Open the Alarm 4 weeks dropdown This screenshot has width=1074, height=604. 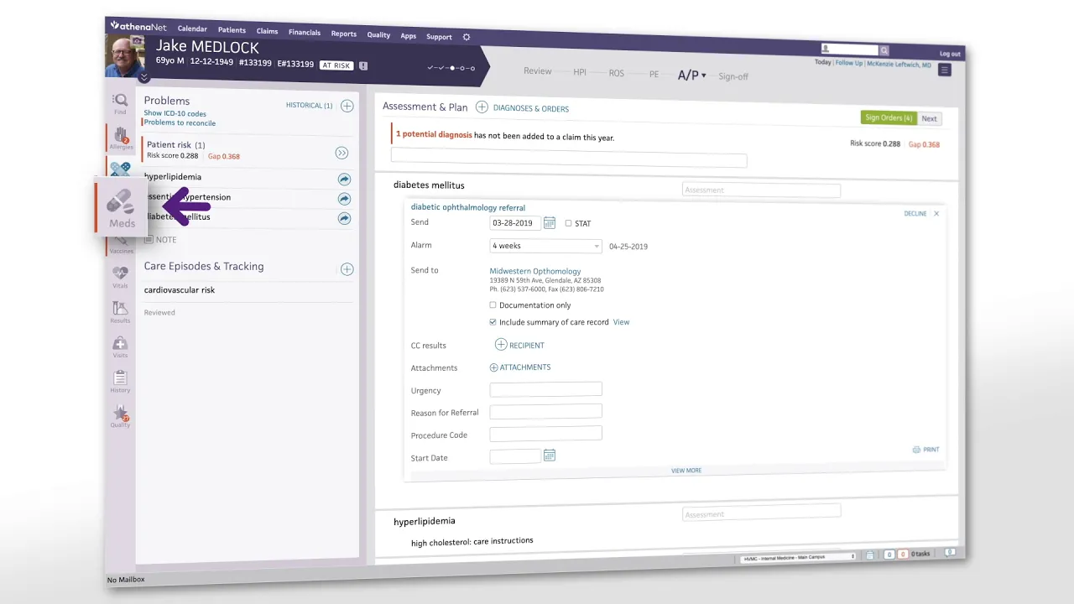pyautogui.click(x=545, y=246)
